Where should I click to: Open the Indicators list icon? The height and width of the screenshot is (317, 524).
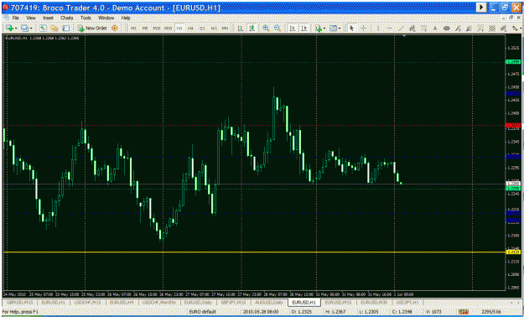(x=319, y=29)
